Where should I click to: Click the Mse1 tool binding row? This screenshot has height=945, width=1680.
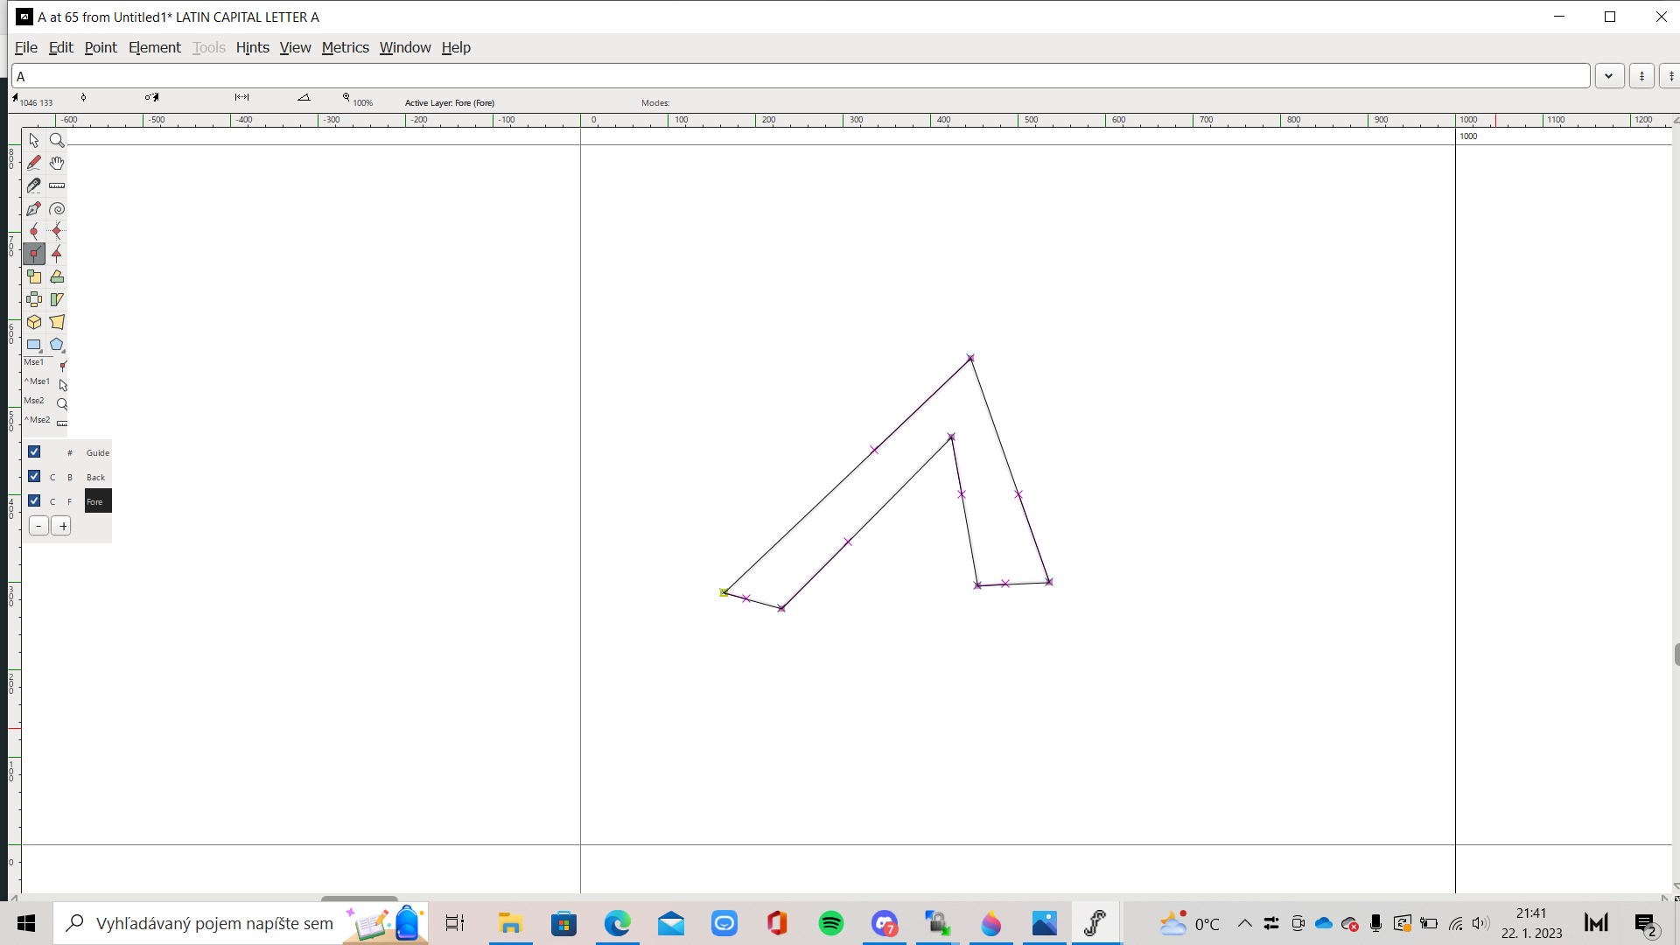45,363
